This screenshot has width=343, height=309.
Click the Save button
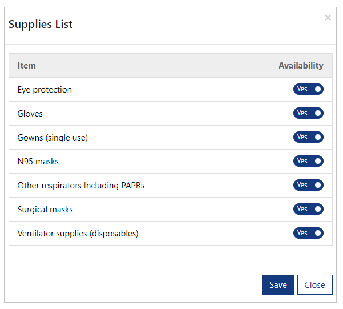[278, 284]
